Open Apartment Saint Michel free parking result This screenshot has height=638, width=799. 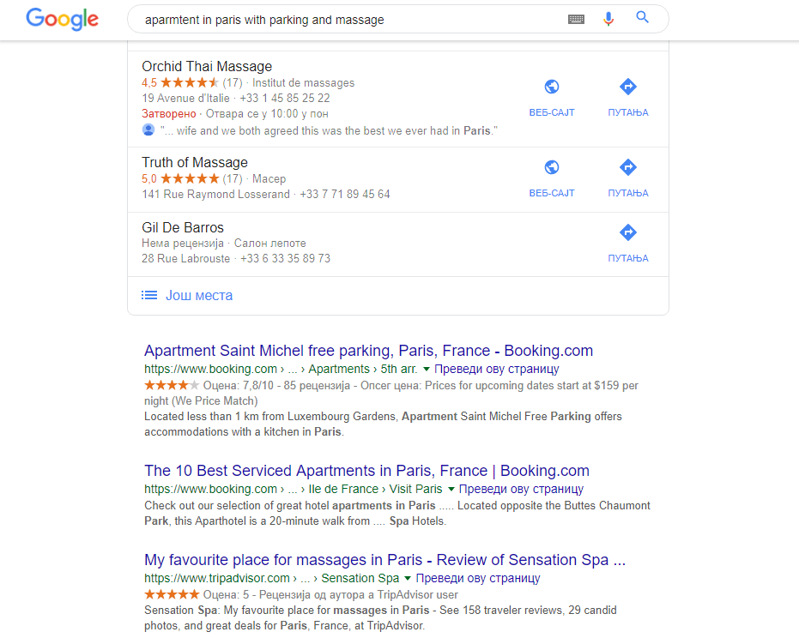click(368, 351)
